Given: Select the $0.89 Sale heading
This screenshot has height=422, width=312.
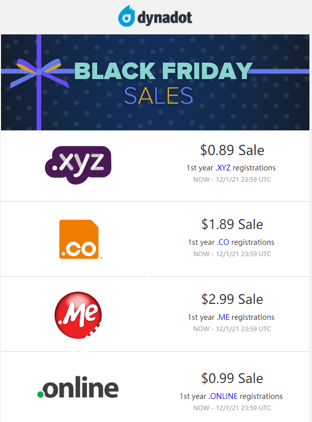Looking at the screenshot, I should [x=232, y=150].
